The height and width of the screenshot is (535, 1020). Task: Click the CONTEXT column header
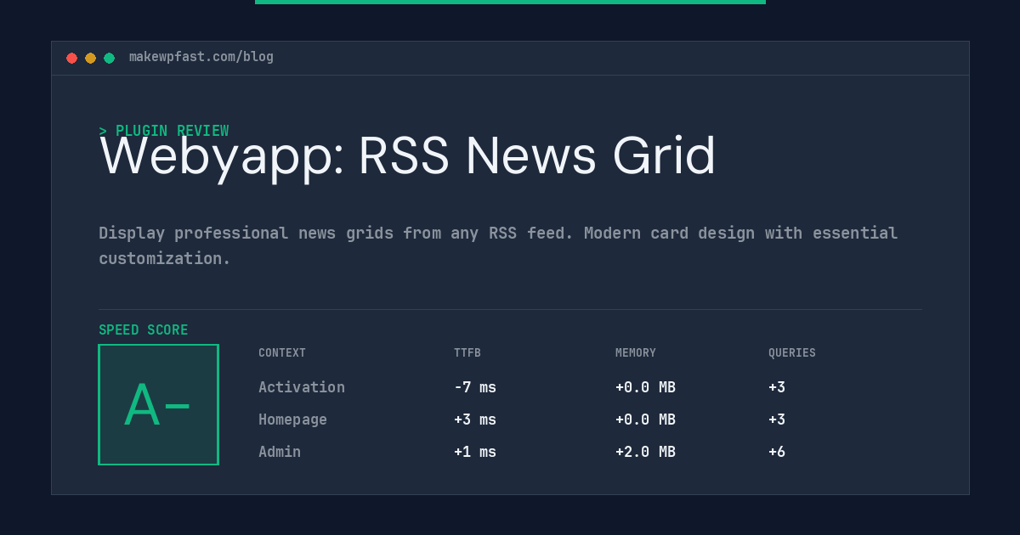(282, 353)
